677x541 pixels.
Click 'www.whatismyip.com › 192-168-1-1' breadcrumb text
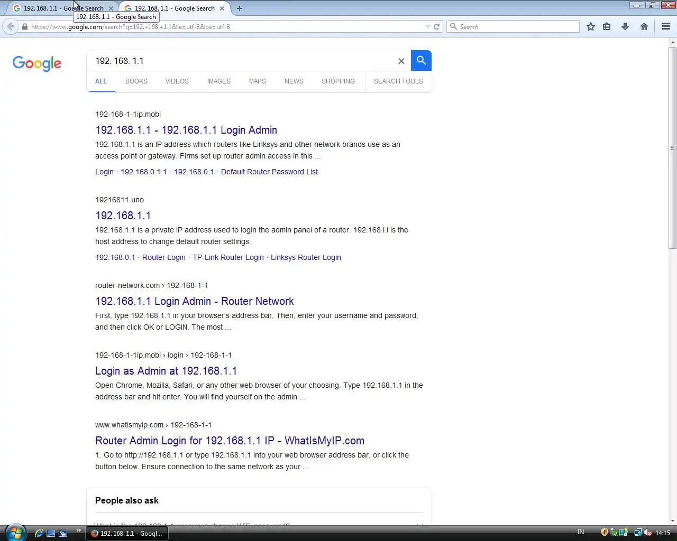[x=153, y=425]
